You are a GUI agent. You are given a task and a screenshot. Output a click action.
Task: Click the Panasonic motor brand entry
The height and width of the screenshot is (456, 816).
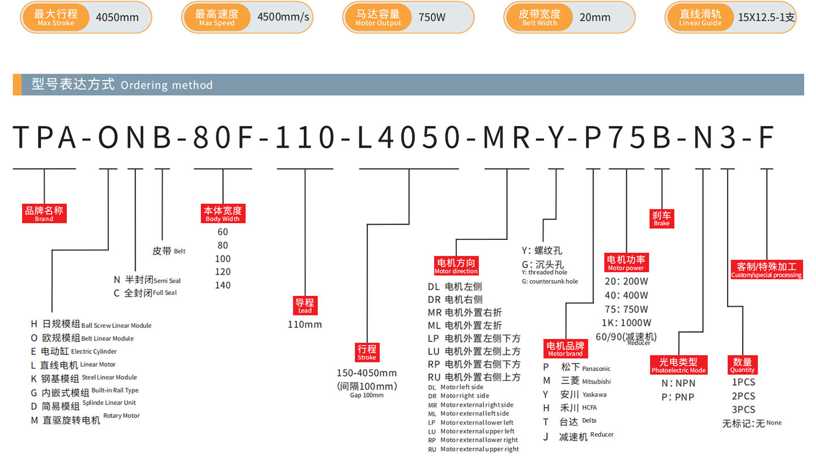tap(577, 368)
